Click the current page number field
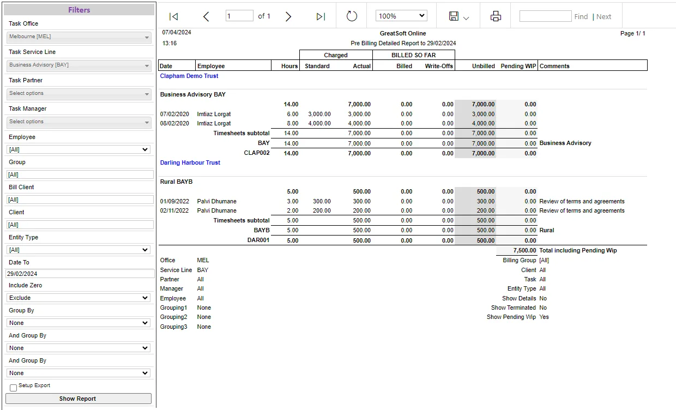Screen dimensions: 676x410 click(239, 16)
